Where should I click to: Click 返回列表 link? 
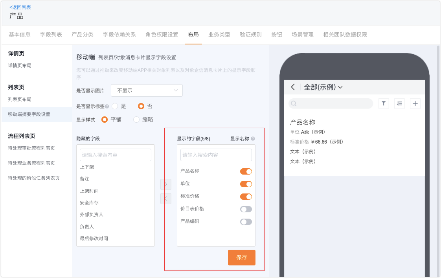[x=20, y=7]
